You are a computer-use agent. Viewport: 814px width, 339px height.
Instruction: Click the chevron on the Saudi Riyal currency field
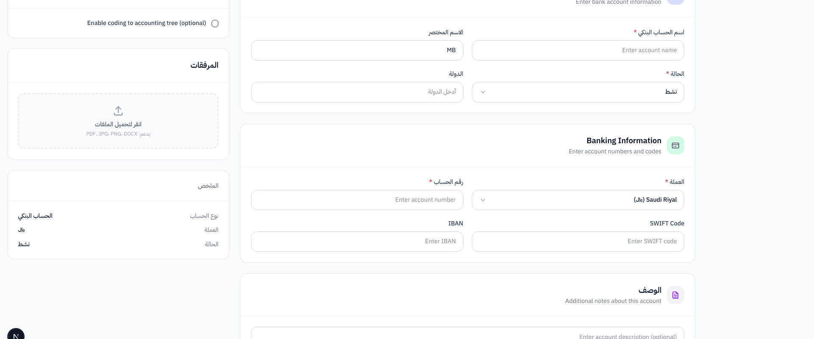coord(482,200)
